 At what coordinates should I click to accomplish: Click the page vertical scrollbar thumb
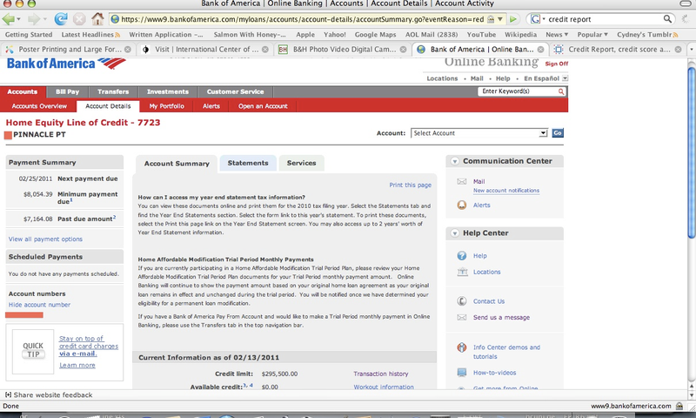(x=692, y=152)
